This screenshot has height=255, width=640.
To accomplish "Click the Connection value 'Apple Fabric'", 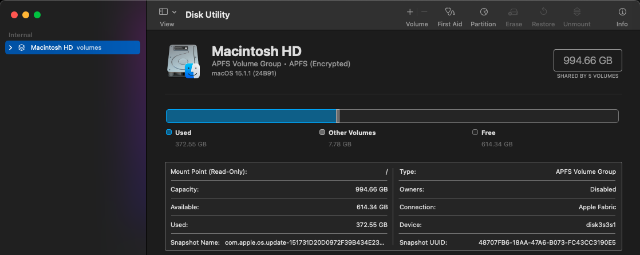I will tap(597, 207).
